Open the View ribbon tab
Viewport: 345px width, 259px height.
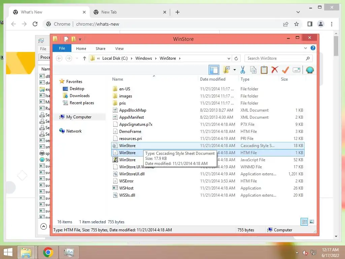[119, 49]
